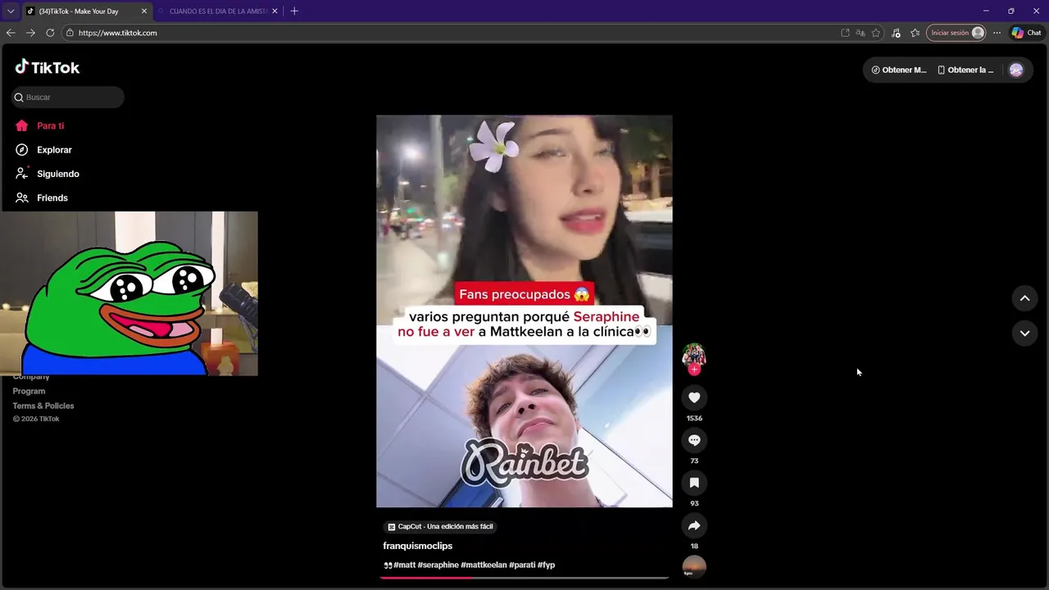Select Friends in the sidebar
The width and height of the screenshot is (1049, 590).
52,197
